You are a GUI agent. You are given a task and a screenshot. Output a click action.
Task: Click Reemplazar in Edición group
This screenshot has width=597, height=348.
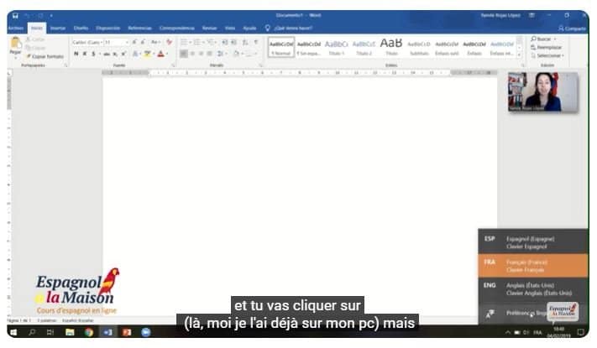click(546, 48)
